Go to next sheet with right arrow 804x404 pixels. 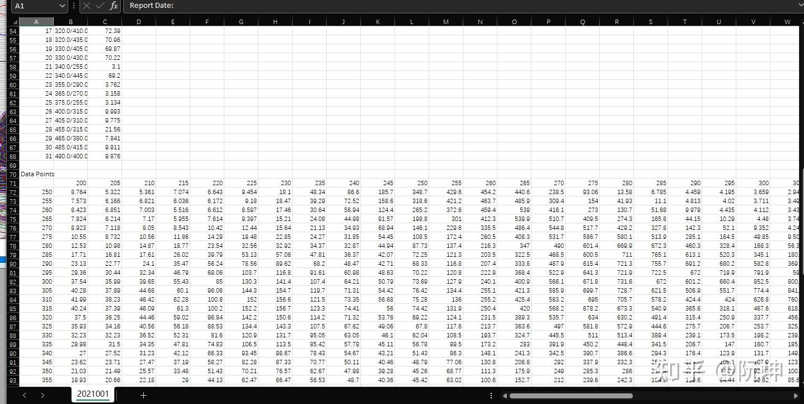tap(43, 395)
